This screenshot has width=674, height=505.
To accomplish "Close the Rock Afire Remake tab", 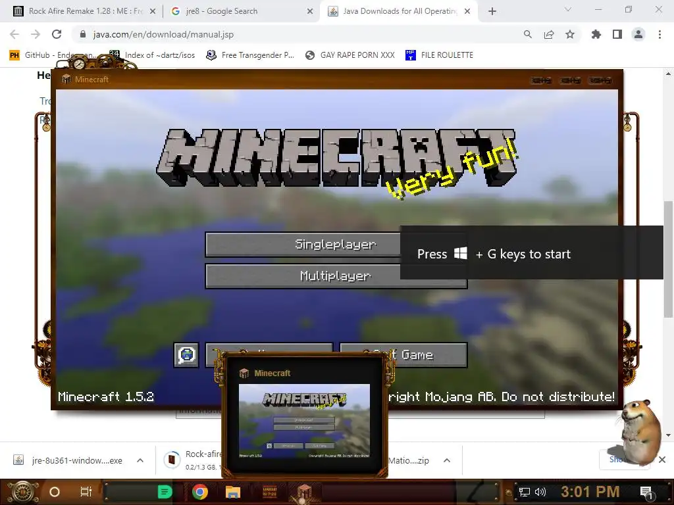I will (x=153, y=12).
